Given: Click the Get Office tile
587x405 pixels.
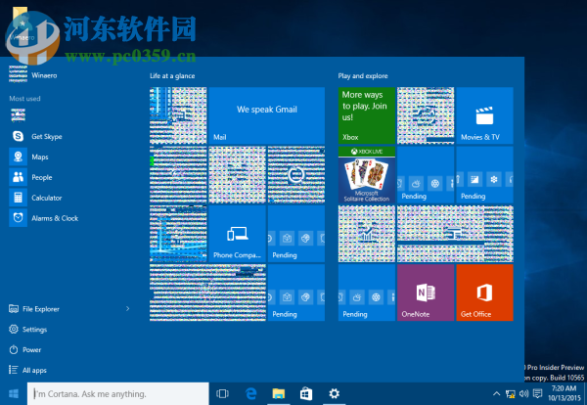Looking at the screenshot, I should coord(484,292).
